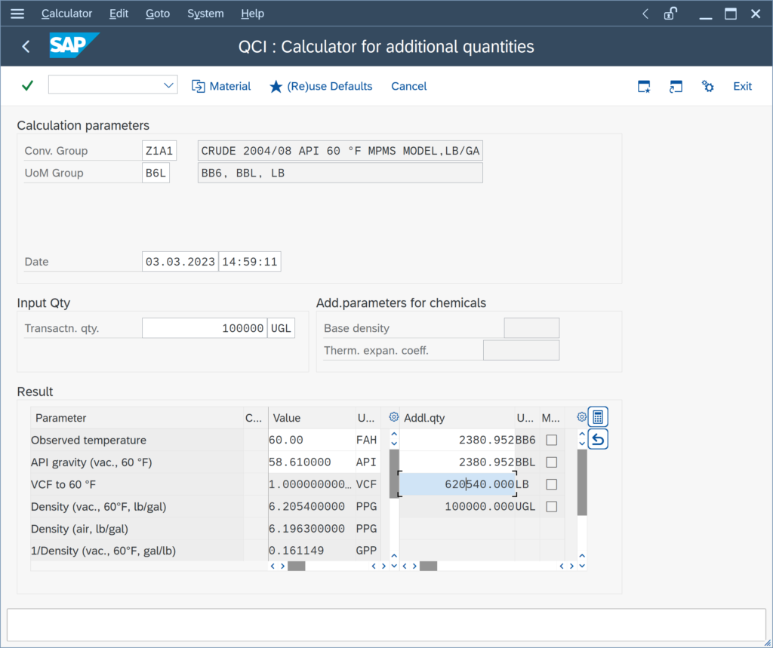Expand the command field dropdown
Viewport: 773px width, 648px height.
(168, 85)
